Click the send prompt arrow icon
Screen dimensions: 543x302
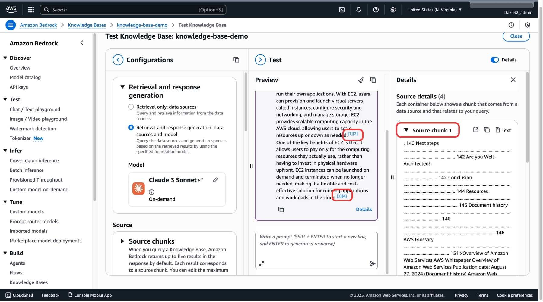(x=372, y=264)
